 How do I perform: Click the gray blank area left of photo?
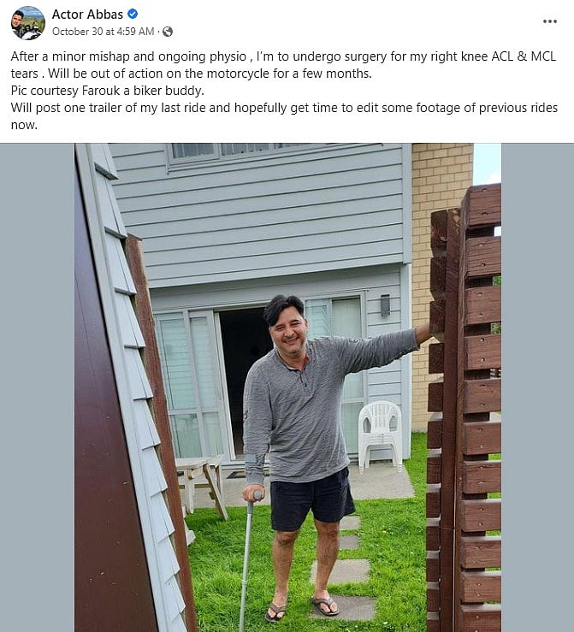click(x=37, y=387)
